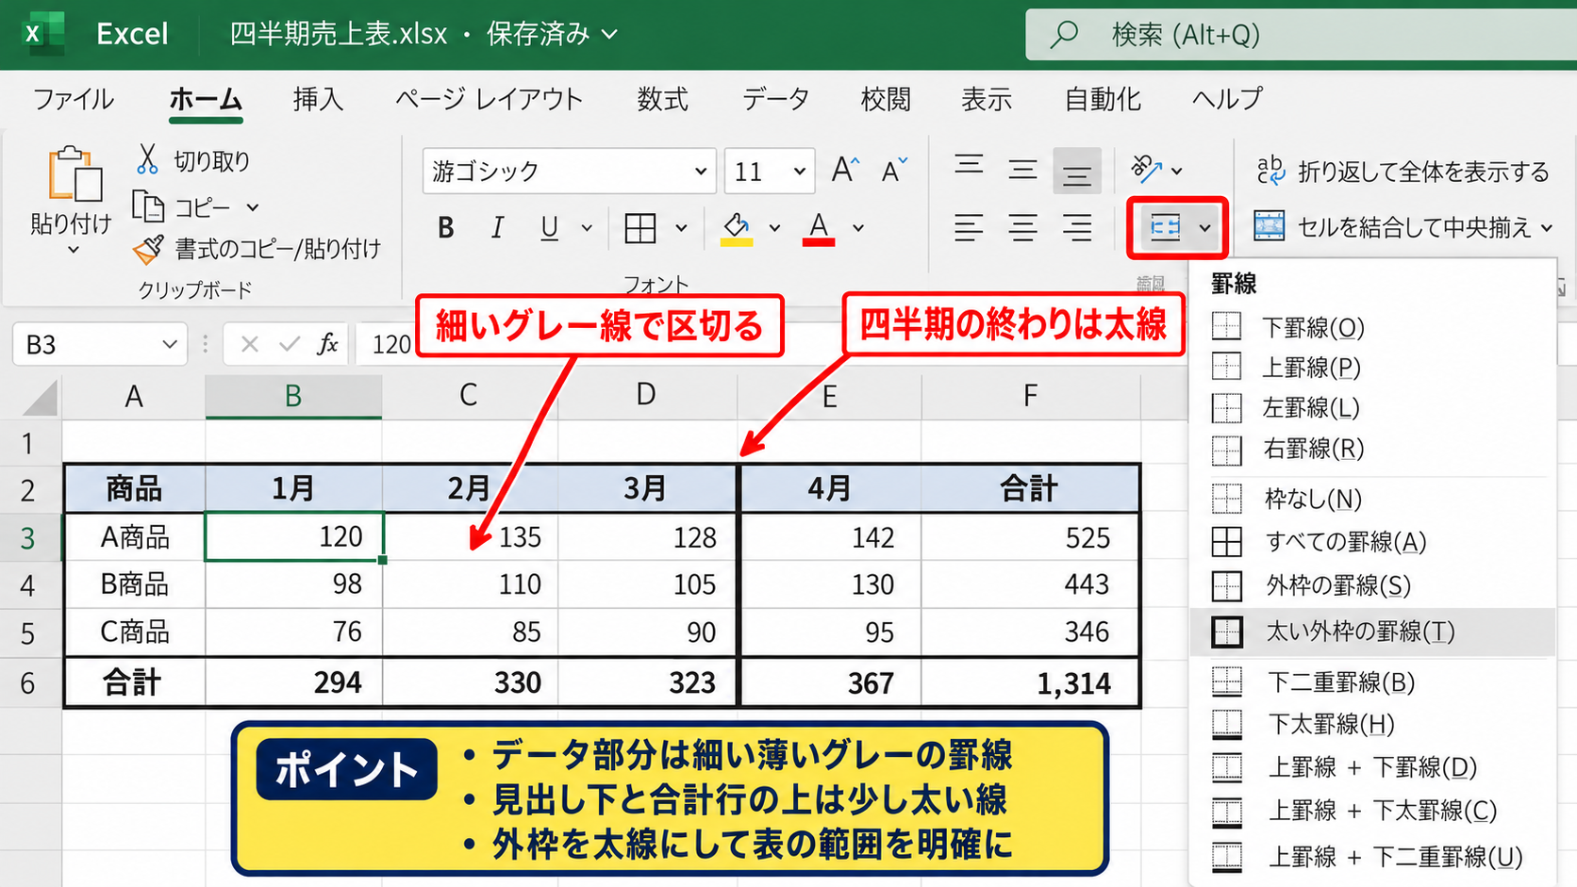Expand the font color dropdown arrow
The height and width of the screenshot is (887, 1577).
coord(858,228)
